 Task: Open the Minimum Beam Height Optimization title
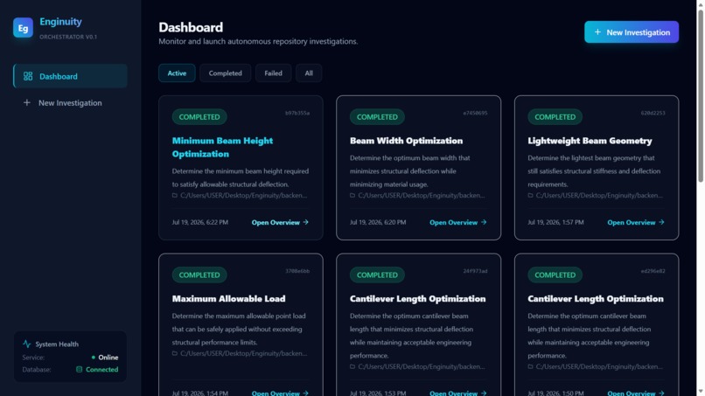coord(222,147)
